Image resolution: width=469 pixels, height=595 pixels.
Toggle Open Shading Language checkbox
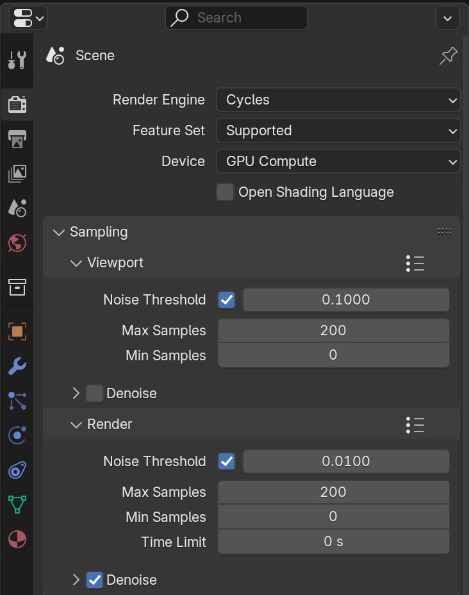pyautogui.click(x=226, y=192)
